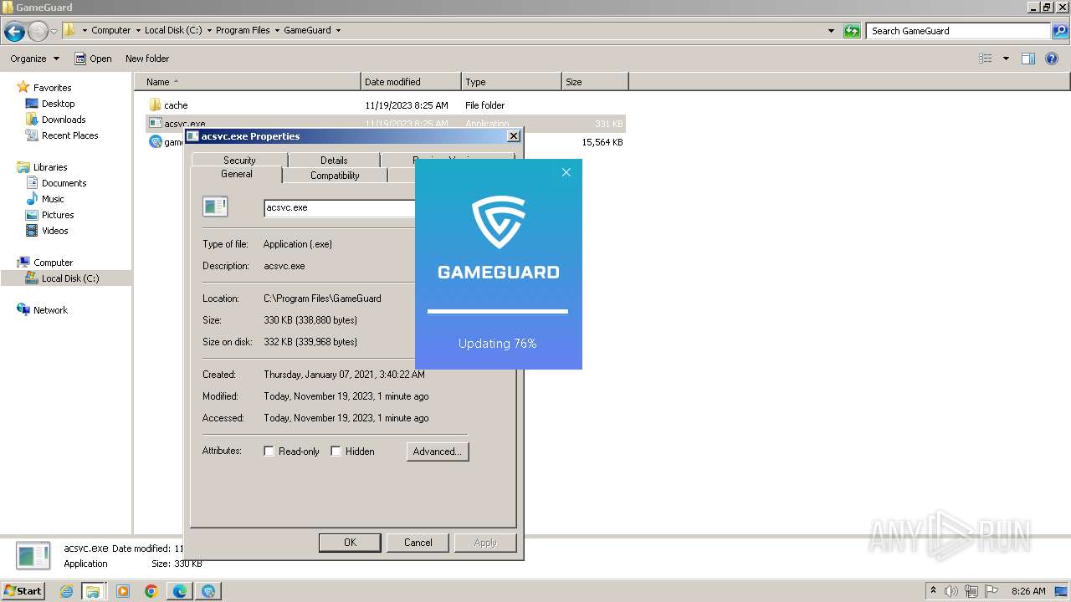Click the Chrome taskbar icon
This screenshot has height=602, width=1071.
(151, 591)
